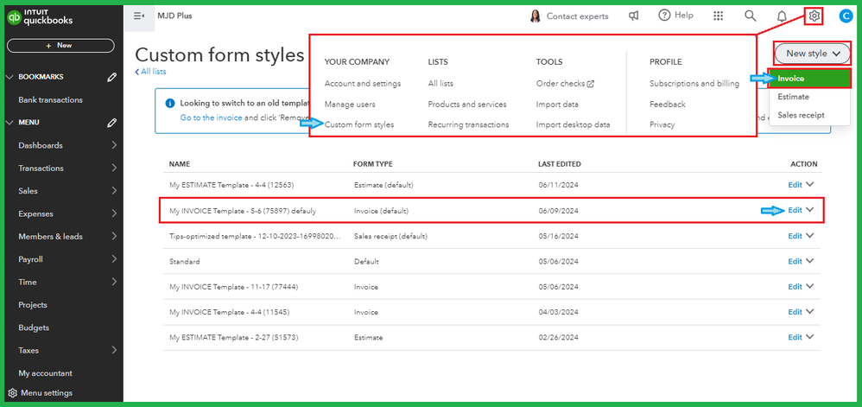Open action dropdown for Standard row
The image size is (862, 407).
(809, 261)
